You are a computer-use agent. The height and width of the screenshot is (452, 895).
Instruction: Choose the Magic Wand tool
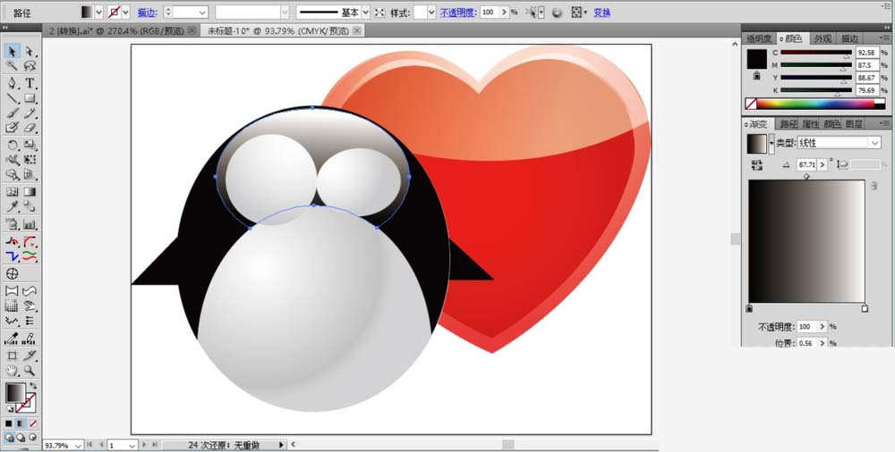12,67
